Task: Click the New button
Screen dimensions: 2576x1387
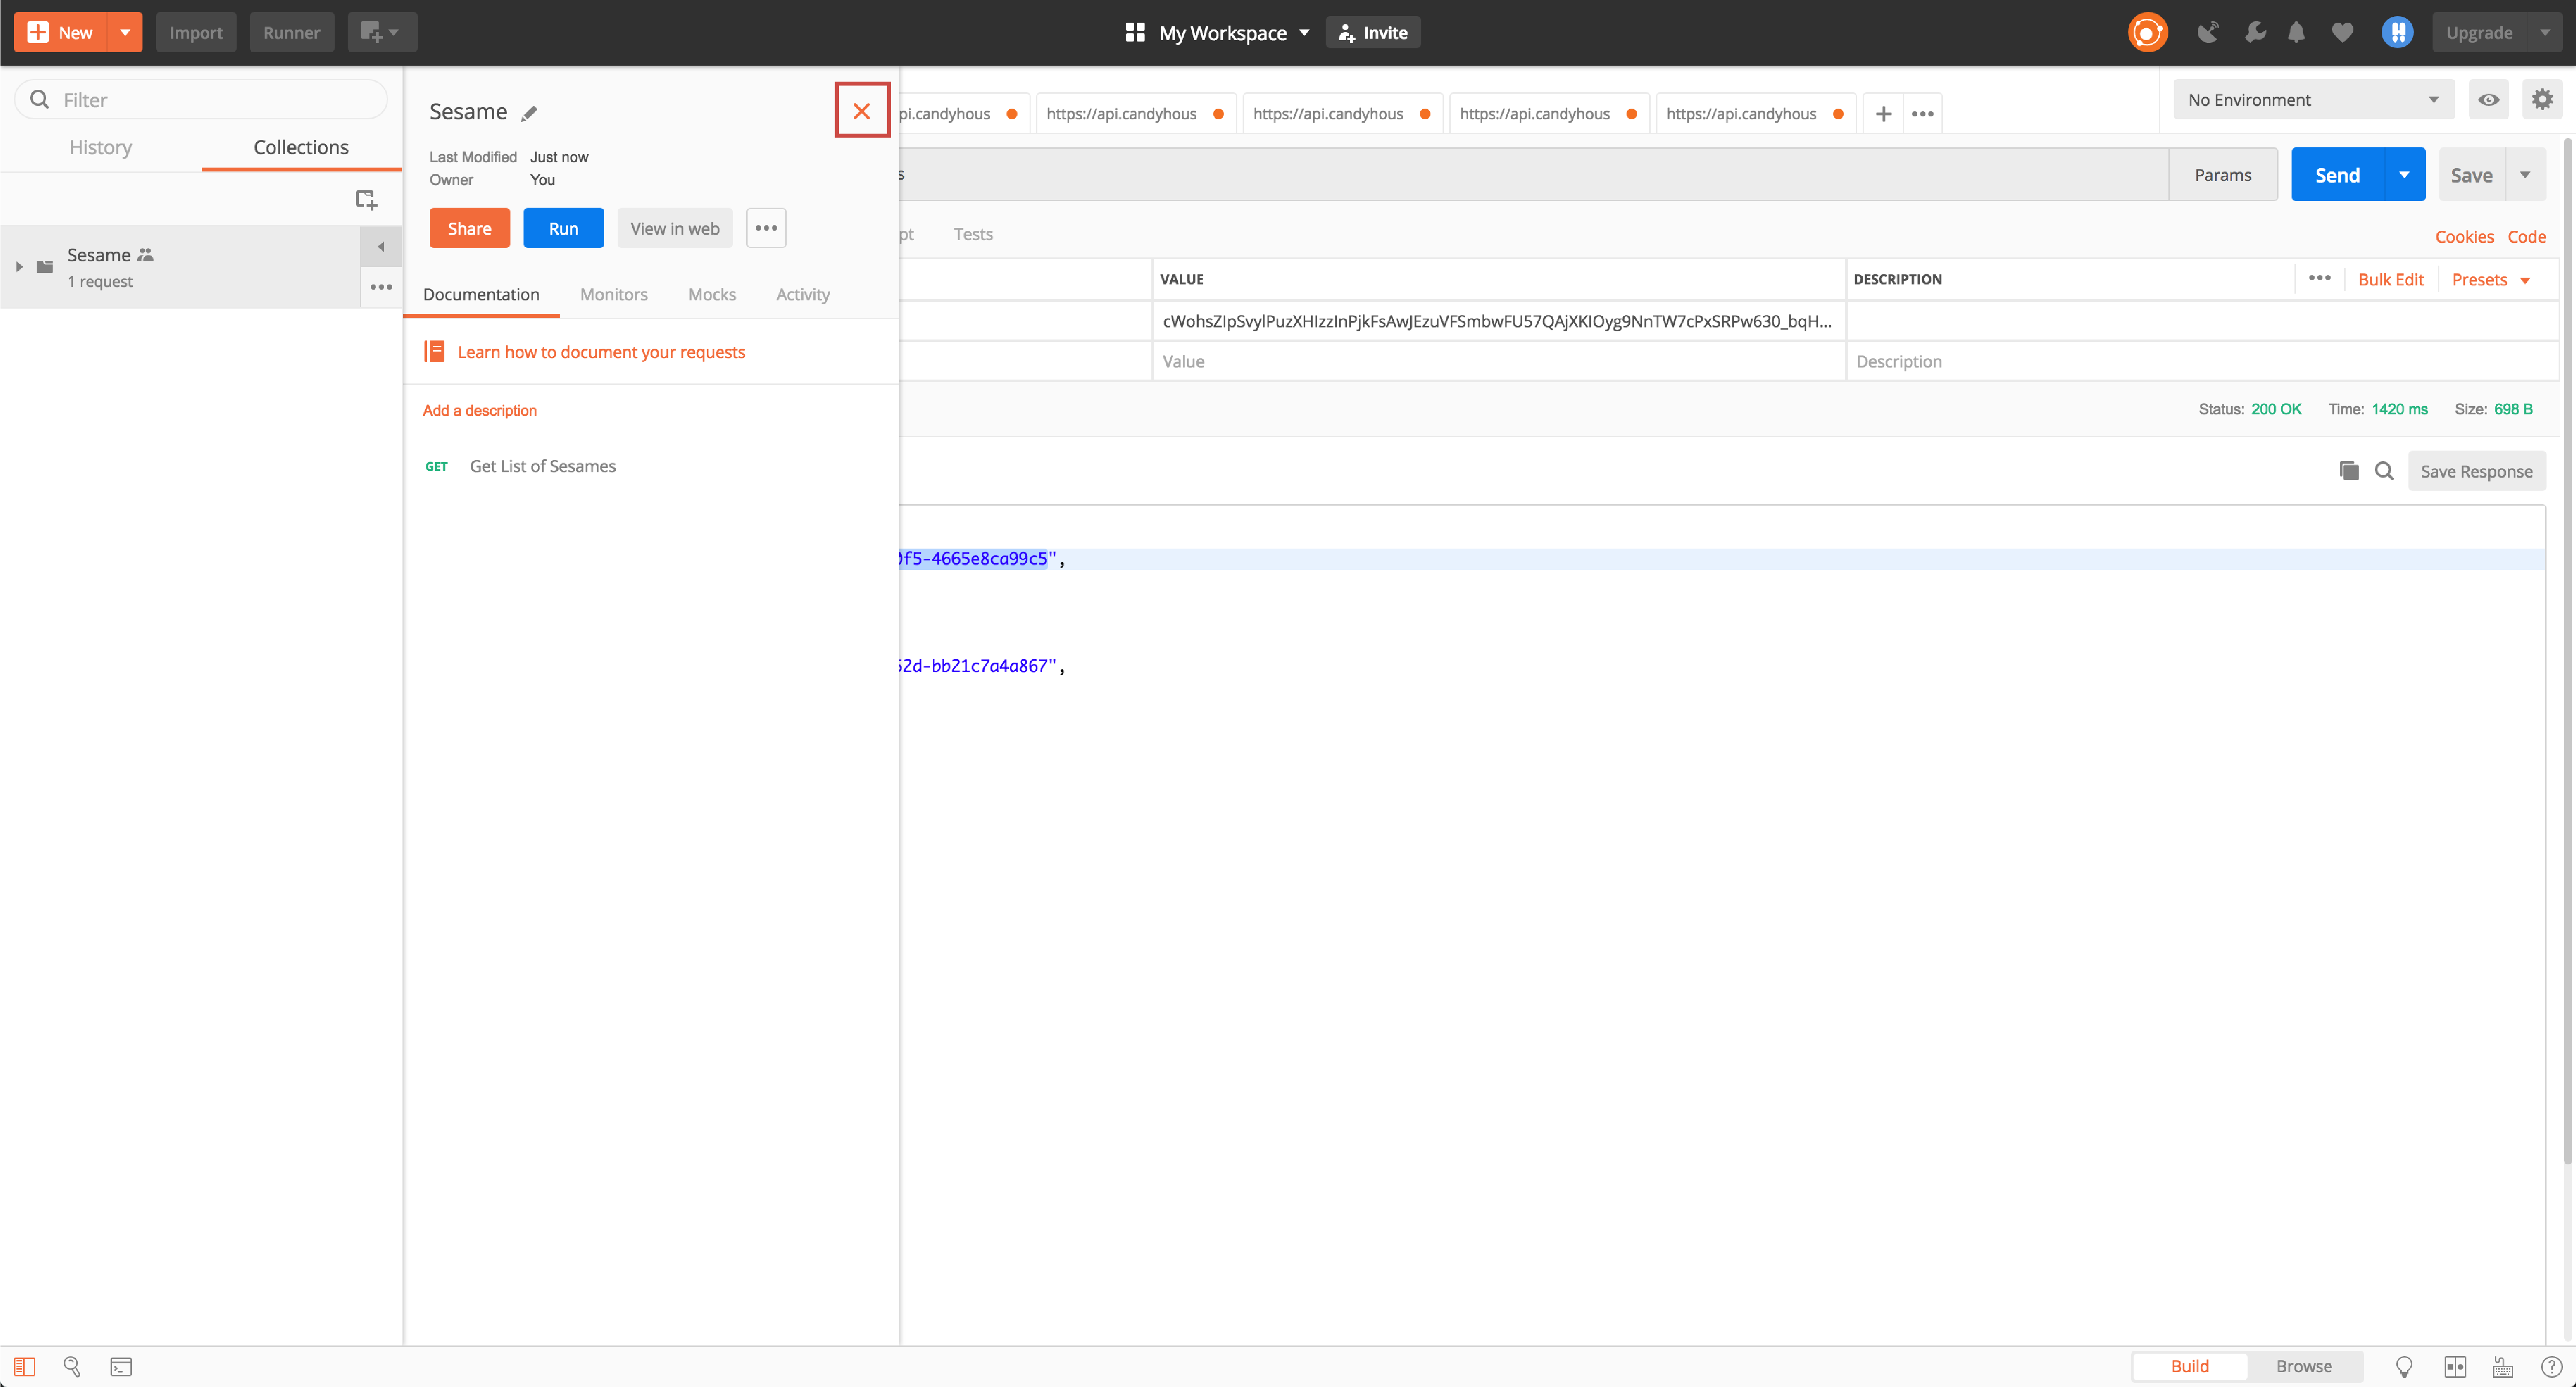Action: pos(60,32)
